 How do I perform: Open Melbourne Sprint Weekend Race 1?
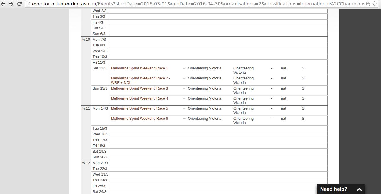coord(139,68)
